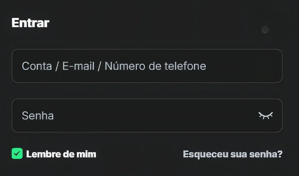The height and width of the screenshot is (176, 299).
Task: Uncheck the Lembre de mim checkbox
Action: 17,153
